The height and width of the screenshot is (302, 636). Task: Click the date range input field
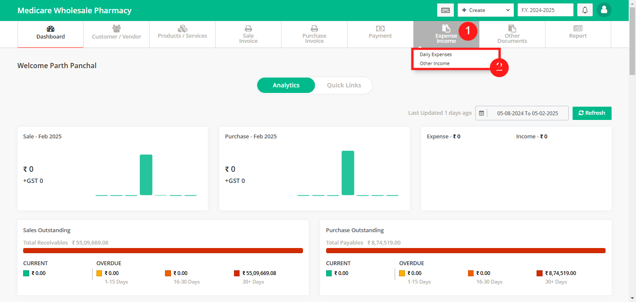coord(527,113)
